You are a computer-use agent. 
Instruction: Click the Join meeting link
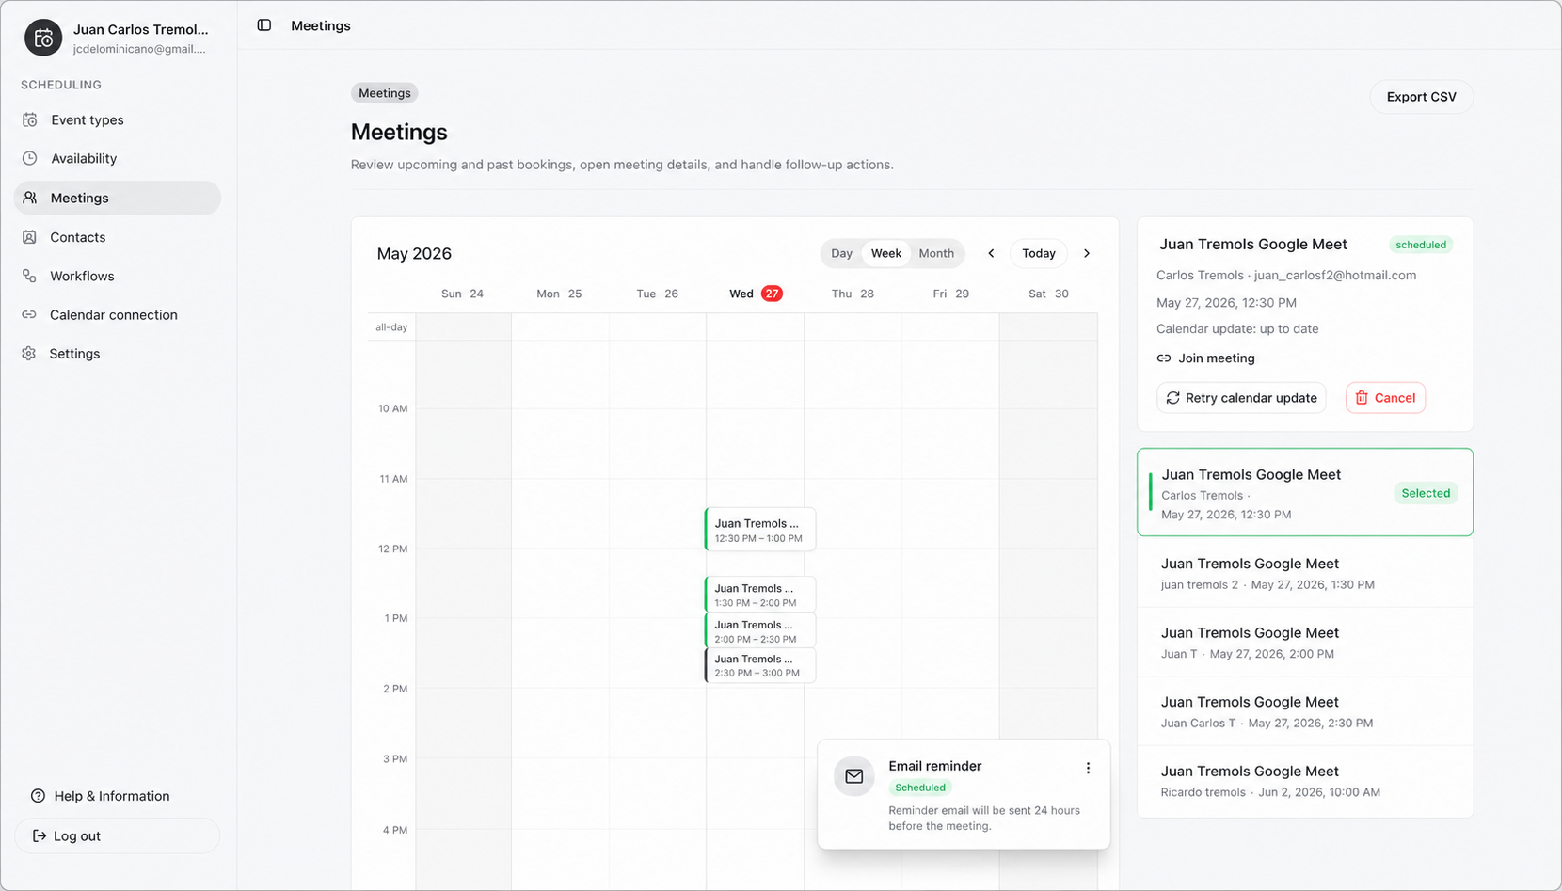tap(1205, 358)
